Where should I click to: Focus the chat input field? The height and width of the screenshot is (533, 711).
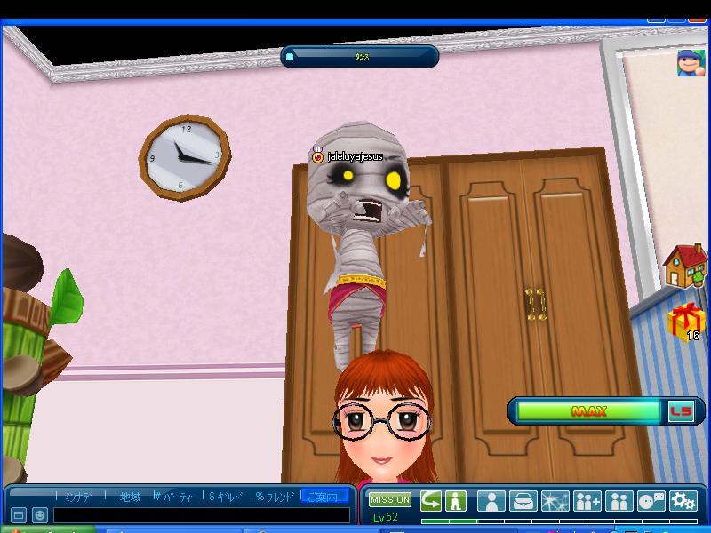point(202,515)
